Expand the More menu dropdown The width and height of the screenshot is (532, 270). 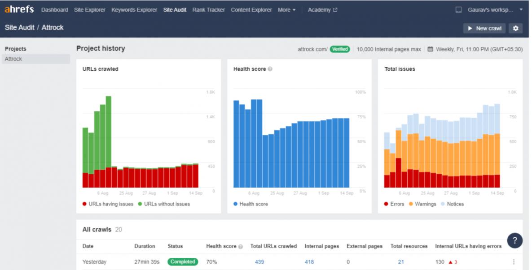point(286,10)
